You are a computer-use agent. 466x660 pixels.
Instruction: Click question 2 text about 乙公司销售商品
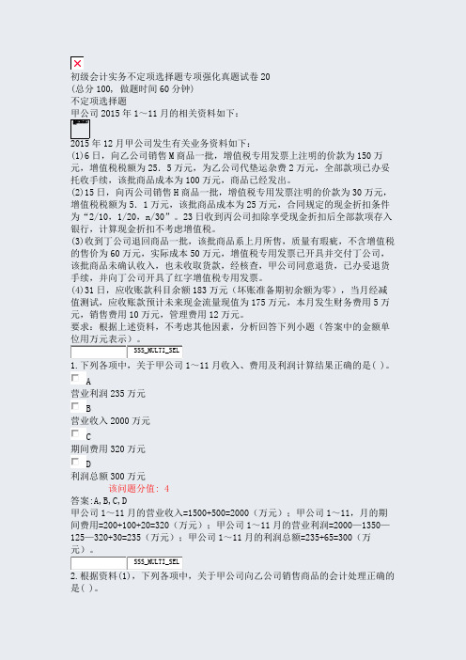point(232,582)
